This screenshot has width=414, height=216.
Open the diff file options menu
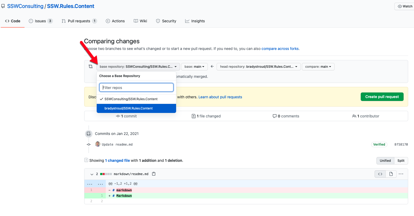pyautogui.click(x=401, y=174)
